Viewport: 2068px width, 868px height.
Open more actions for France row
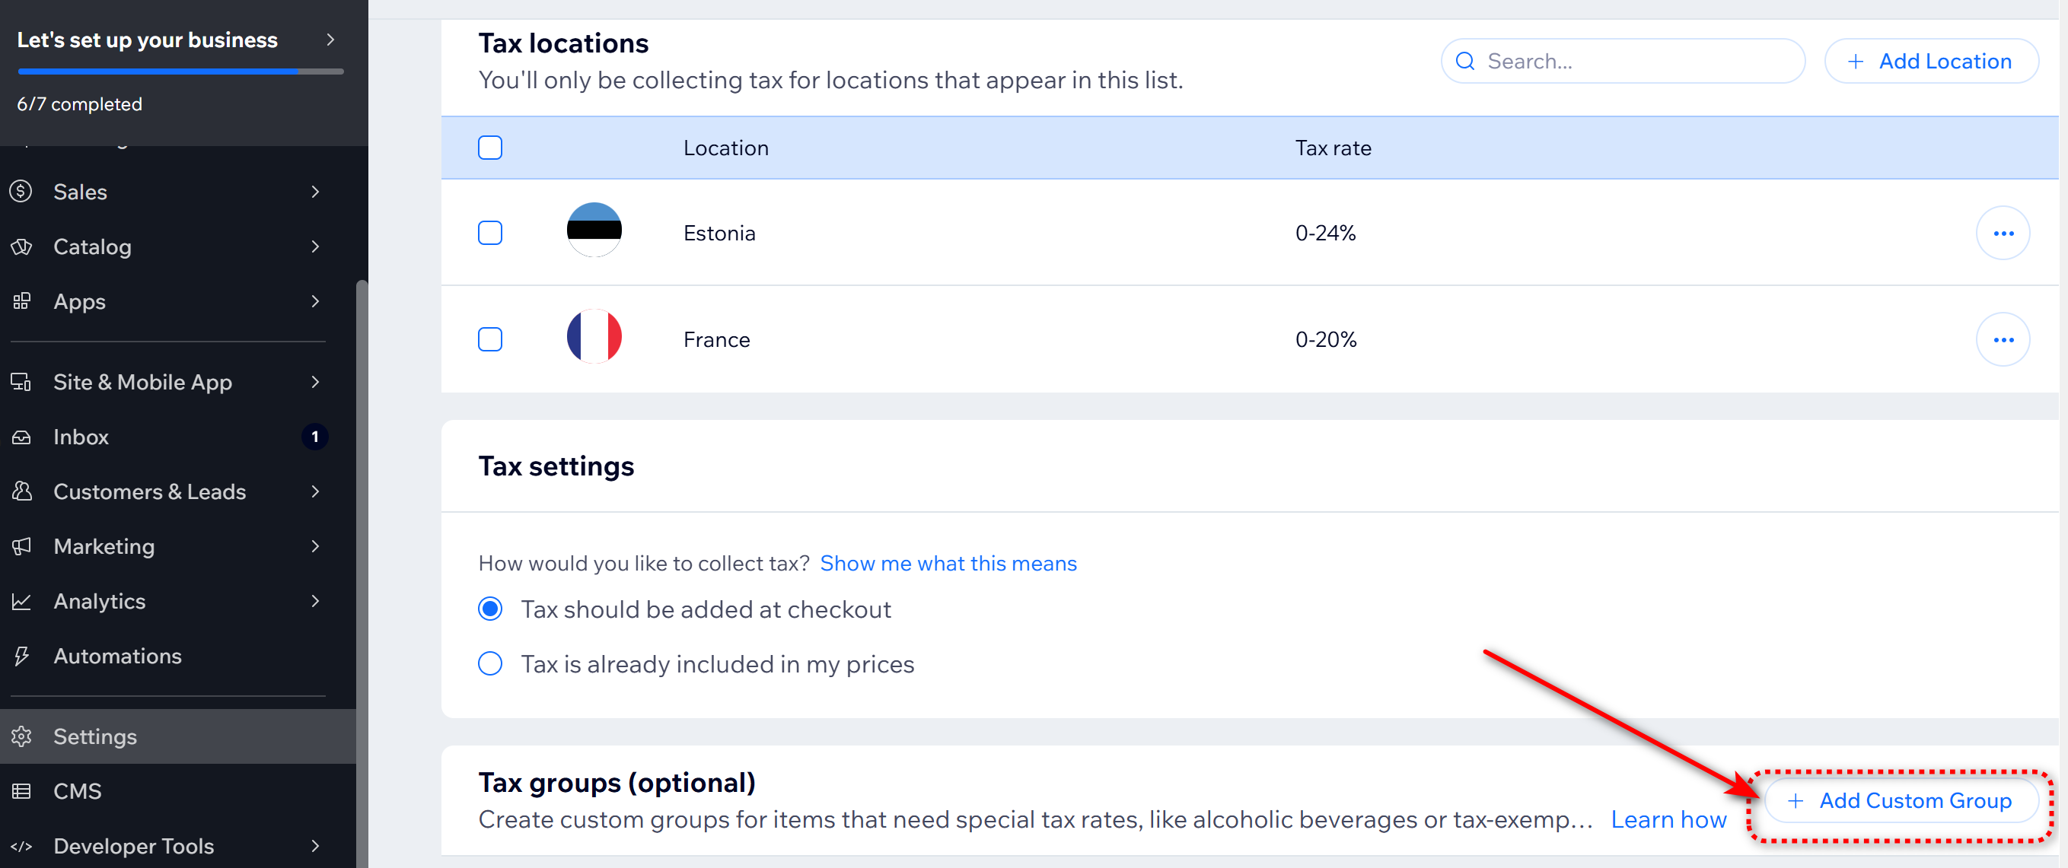pos(2003,340)
